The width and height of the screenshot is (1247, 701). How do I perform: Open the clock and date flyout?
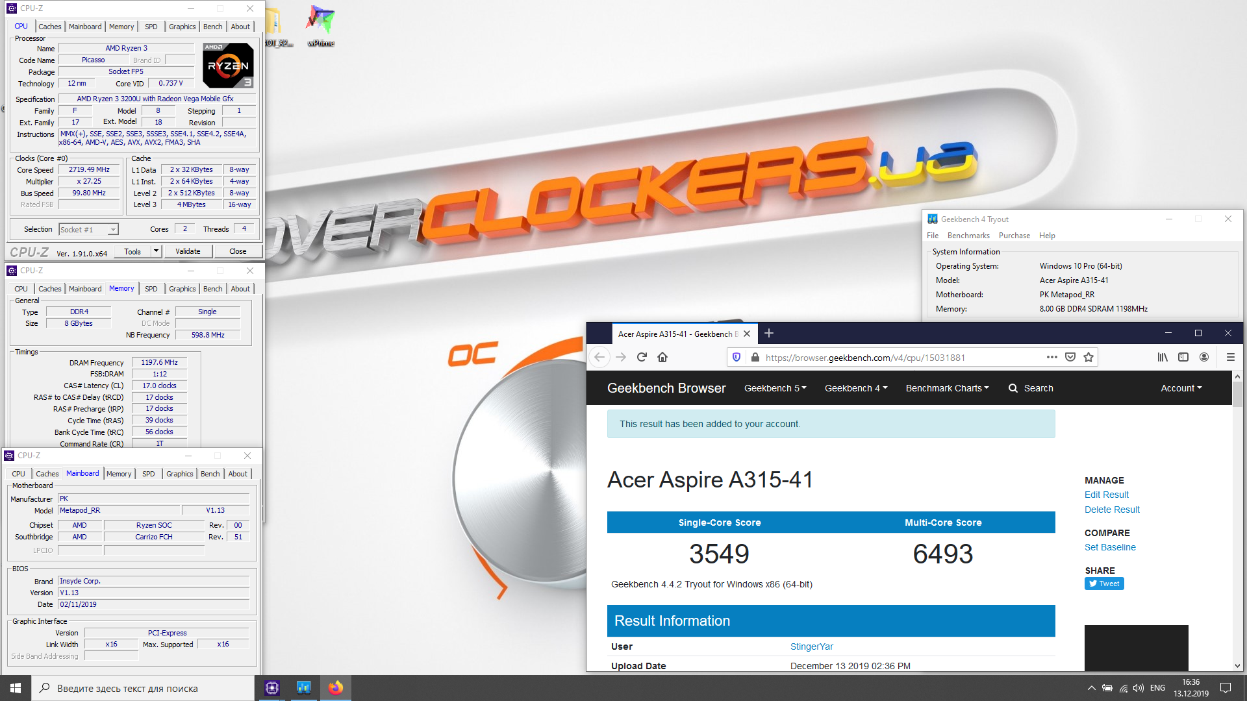1191,688
